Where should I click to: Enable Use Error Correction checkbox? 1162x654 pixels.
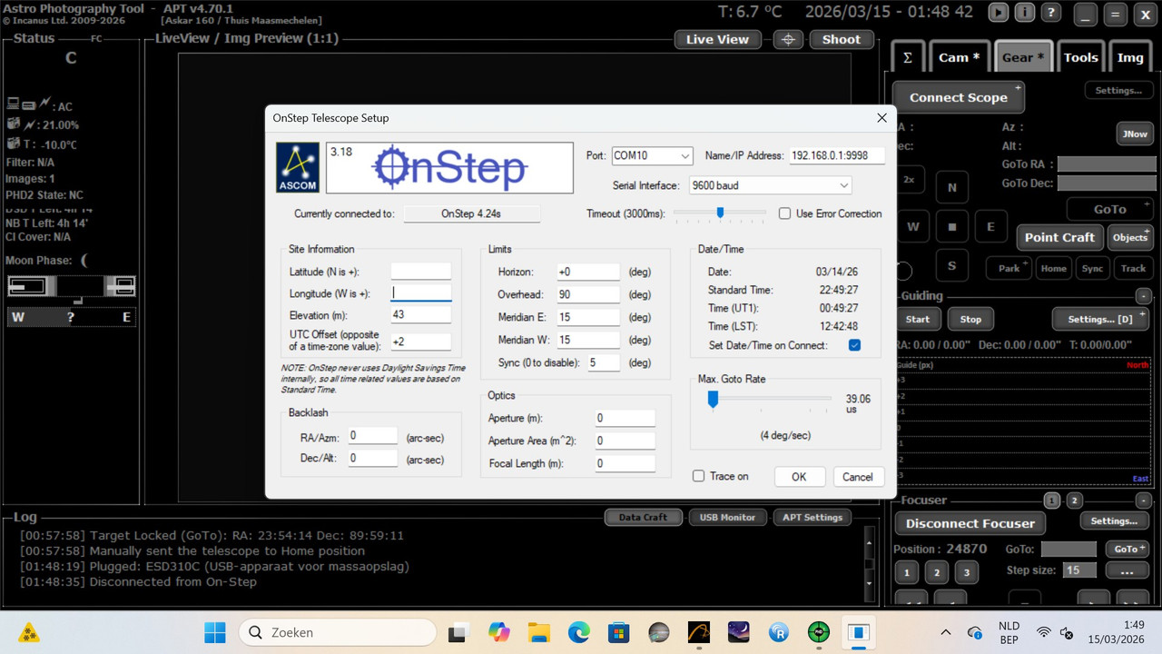(x=785, y=213)
